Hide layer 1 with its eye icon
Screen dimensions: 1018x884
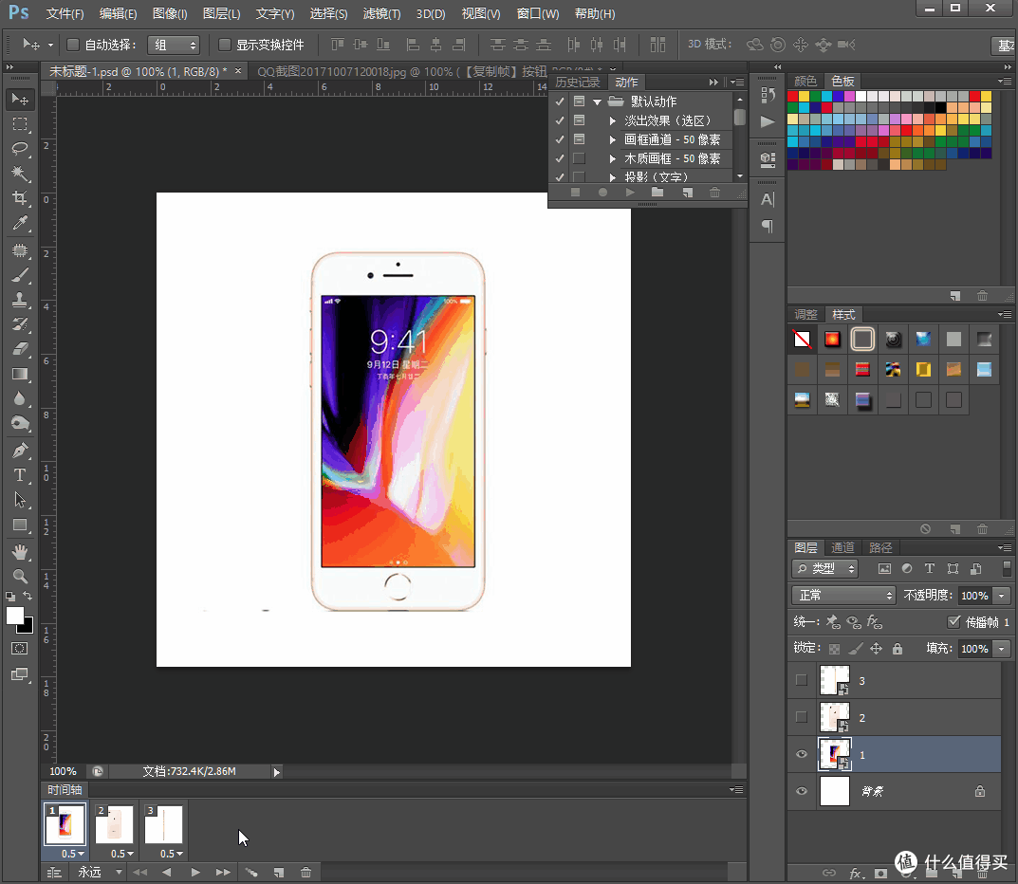click(x=801, y=754)
